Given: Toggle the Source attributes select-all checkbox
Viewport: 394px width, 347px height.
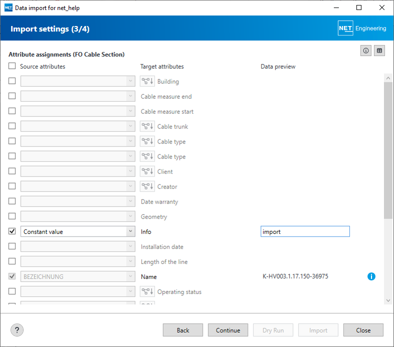Looking at the screenshot, I should 12,66.
